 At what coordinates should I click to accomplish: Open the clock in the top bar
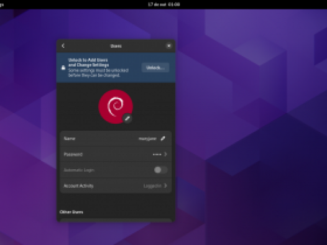164,4
